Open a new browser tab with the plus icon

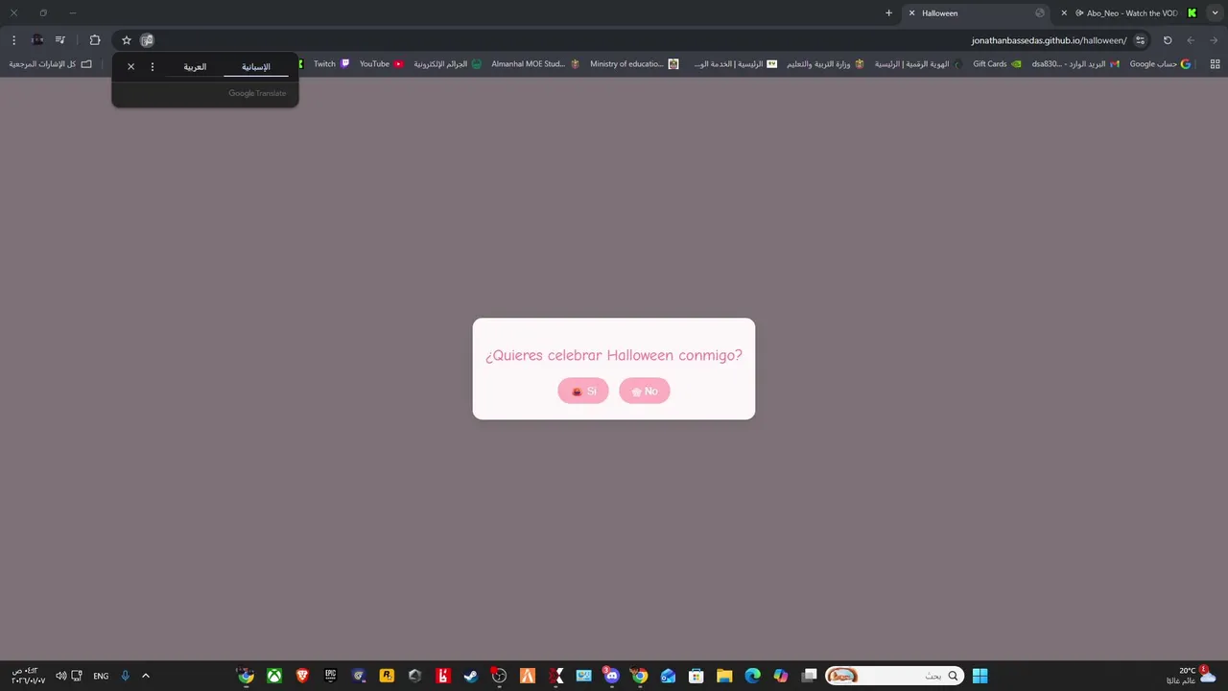[x=888, y=13]
